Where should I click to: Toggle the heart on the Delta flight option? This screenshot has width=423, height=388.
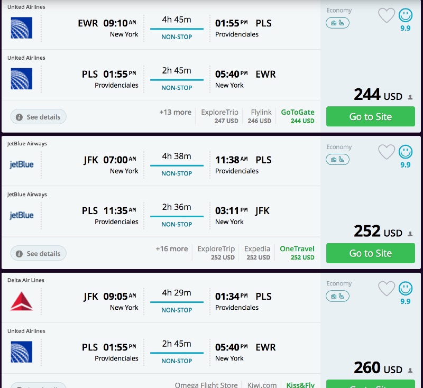coord(387,289)
